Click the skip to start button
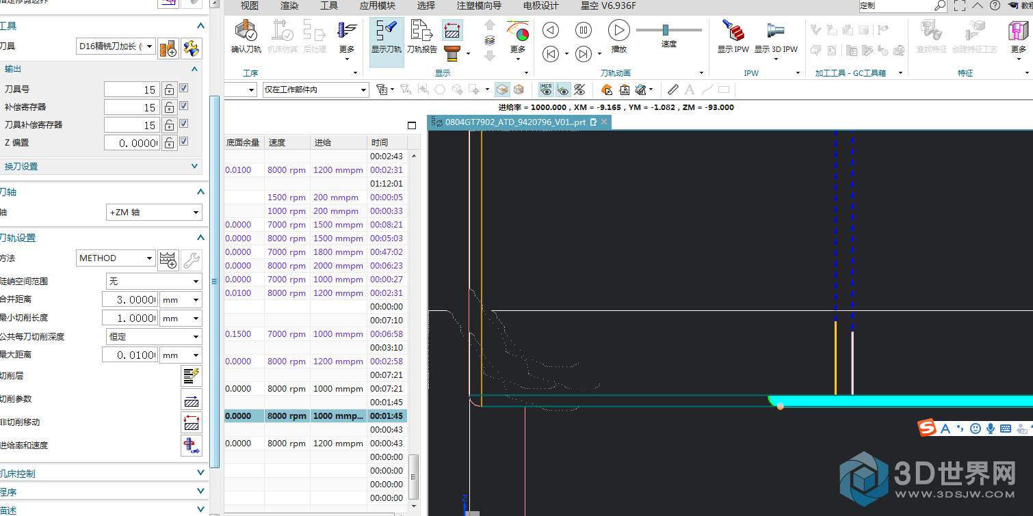Screen dimensions: 1033x516 (551, 54)
